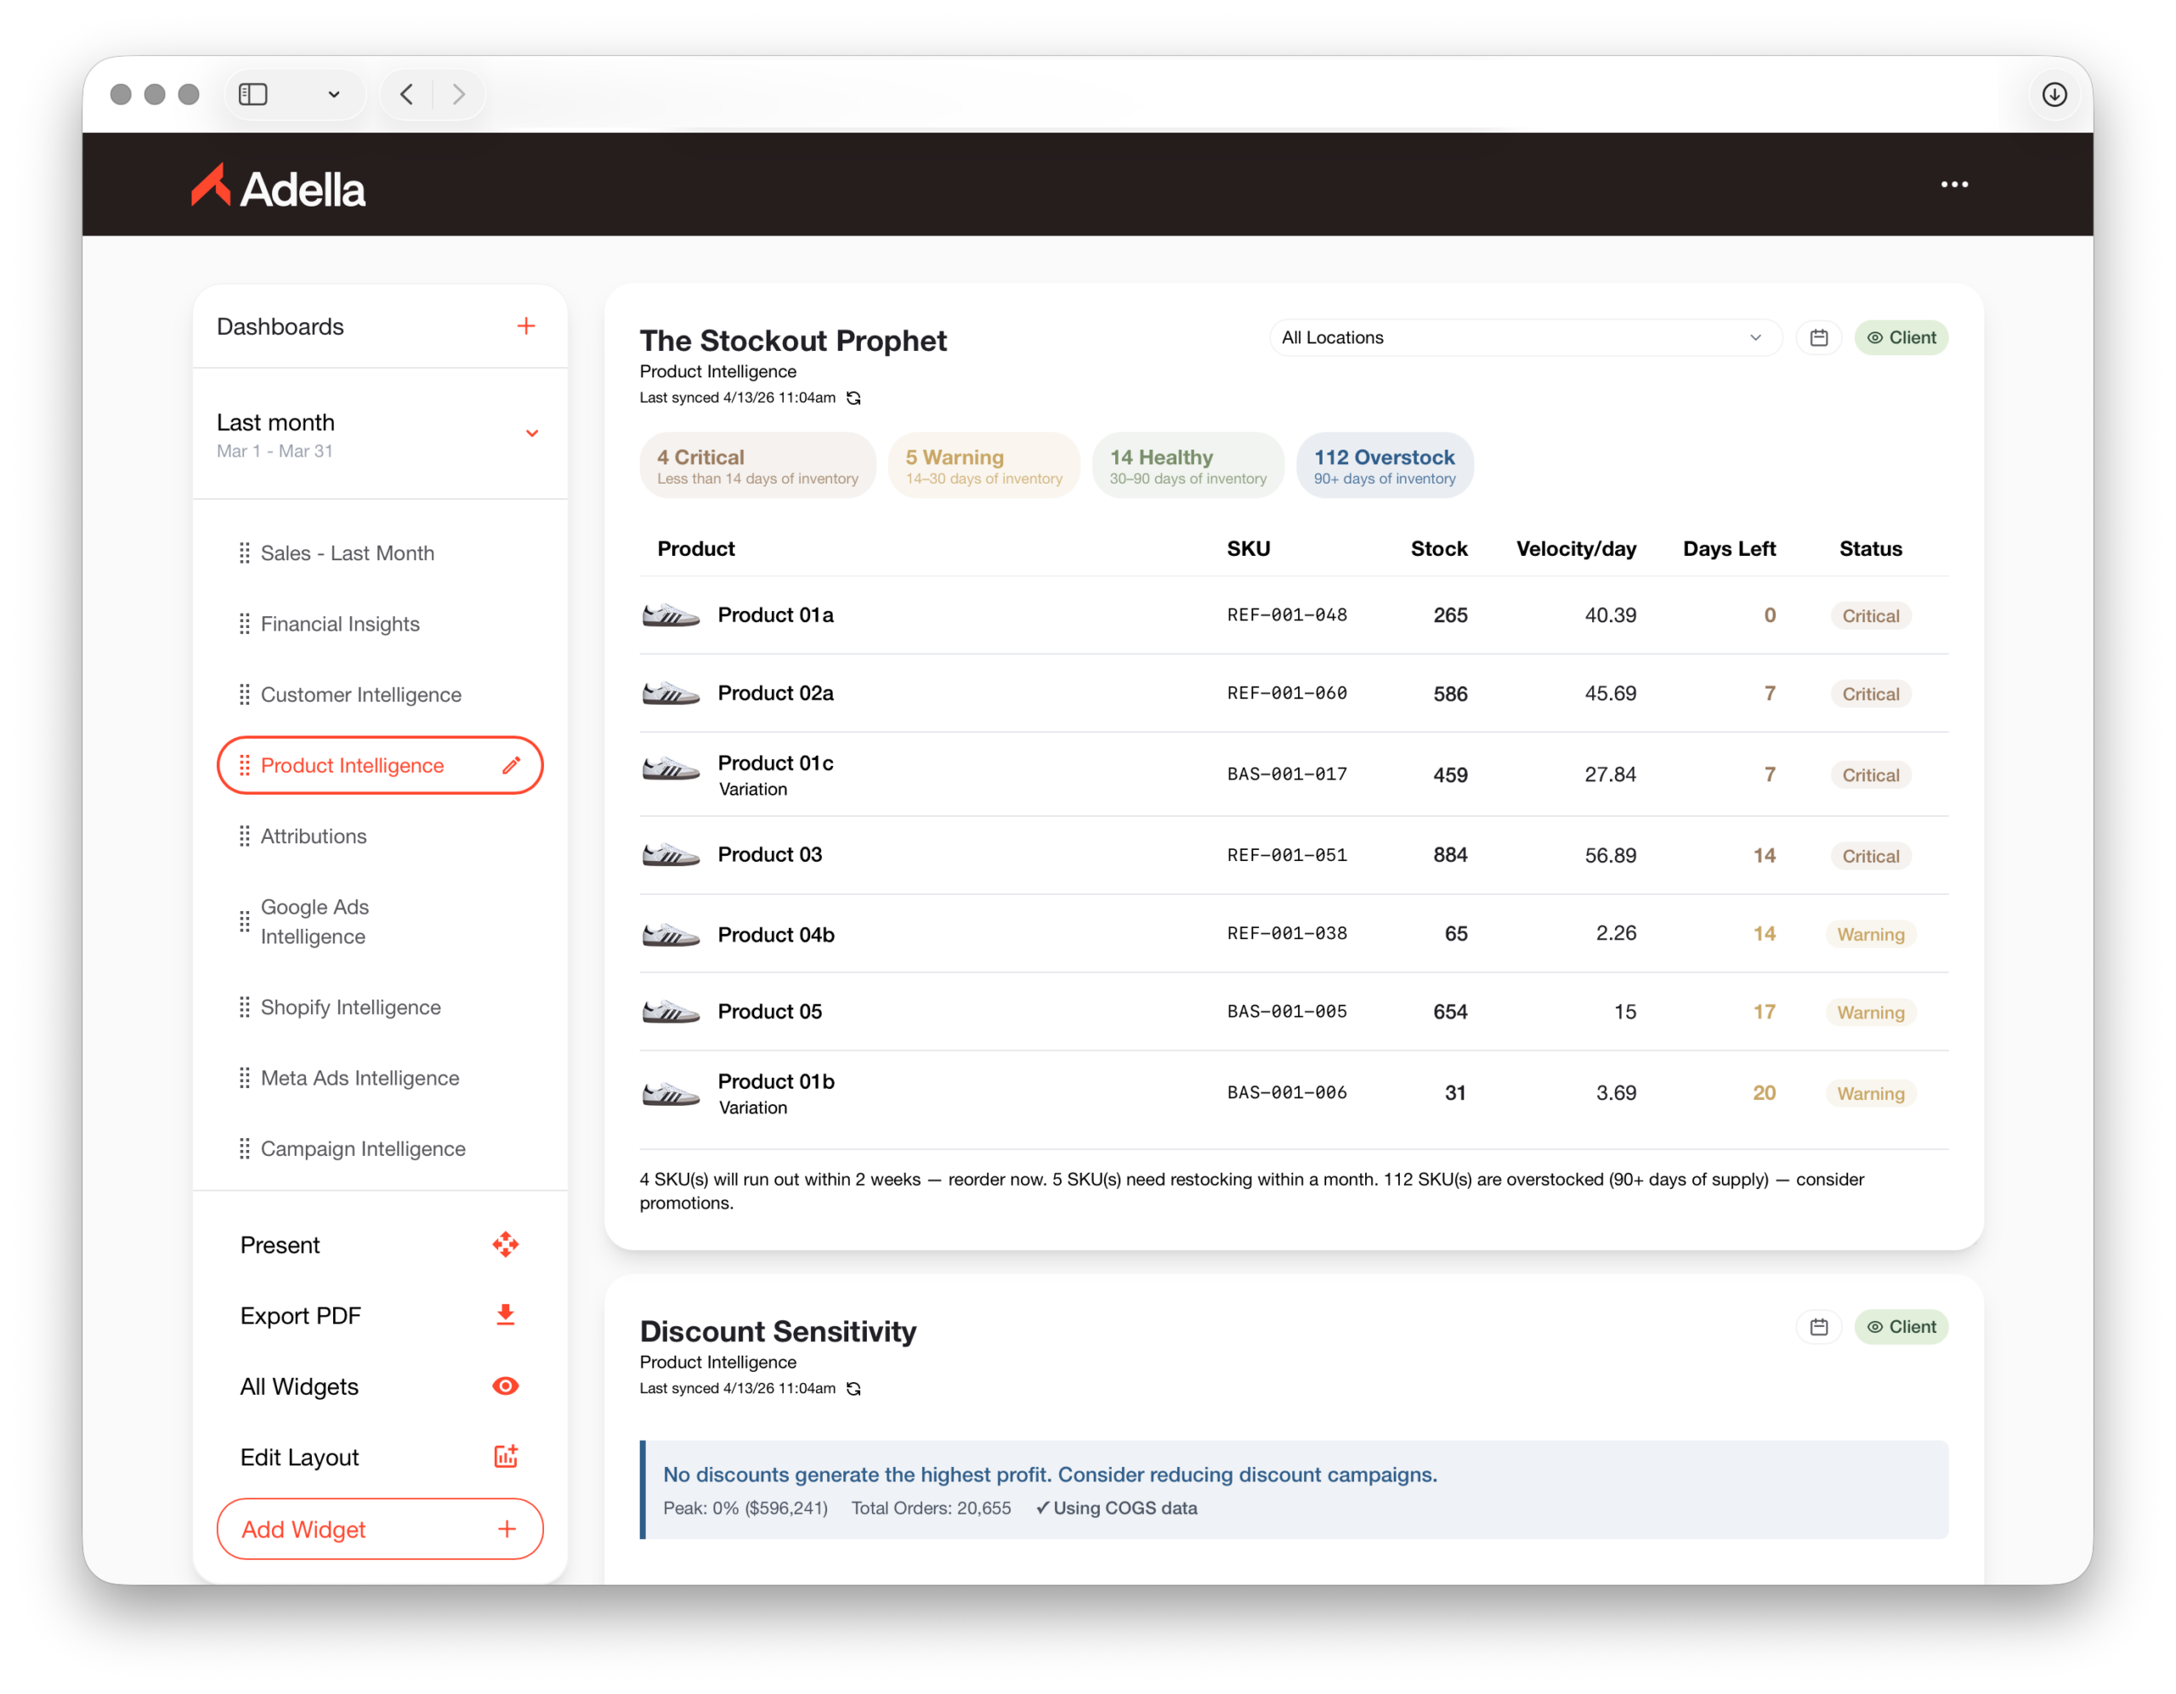This screenshot has width=2176, height=1694.
Task: Toggle Client visibility on Discount Sensitivity
Action: (1901, 1328)
